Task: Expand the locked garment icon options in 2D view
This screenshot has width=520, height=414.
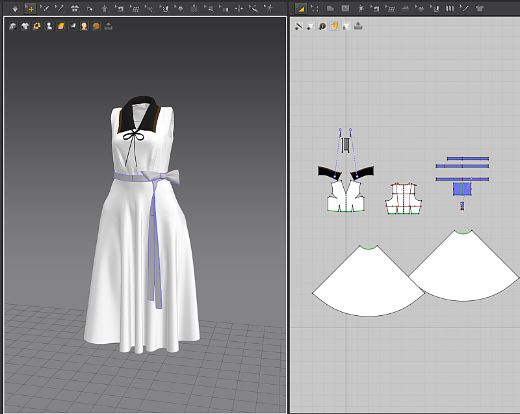Action: tap(346, 27)
